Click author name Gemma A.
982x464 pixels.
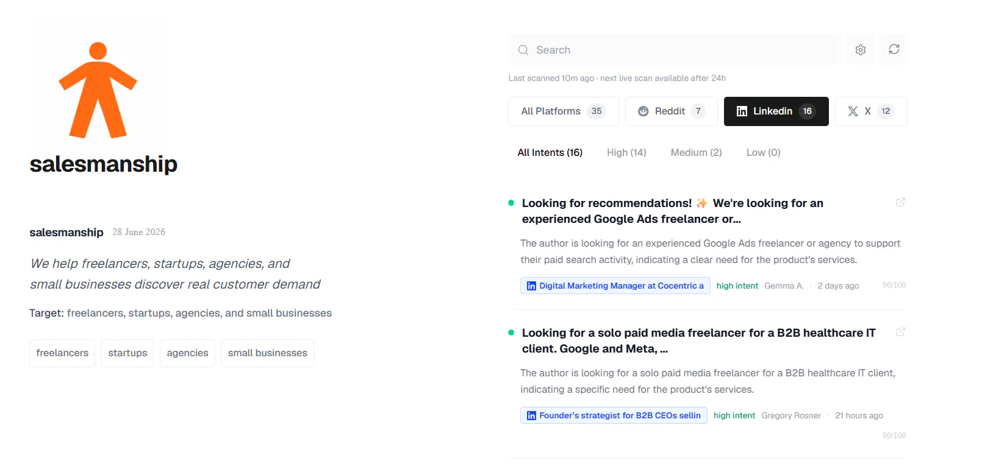(784, 286)
